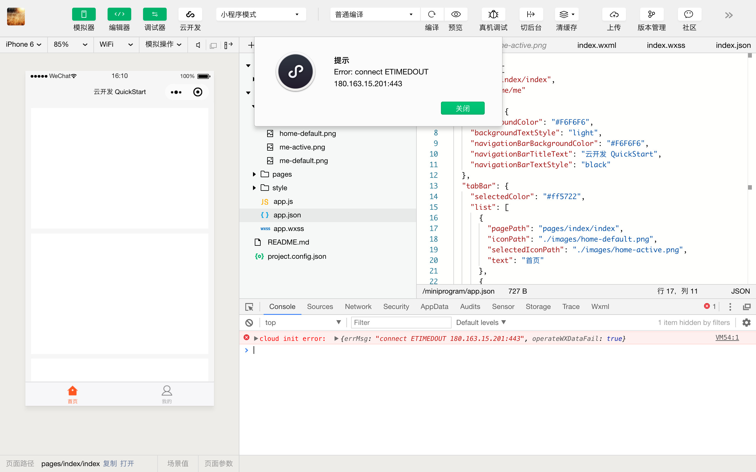Open the Storage devtools tab
Viewport: 756px width, 472px height.
tap(538, 307)
